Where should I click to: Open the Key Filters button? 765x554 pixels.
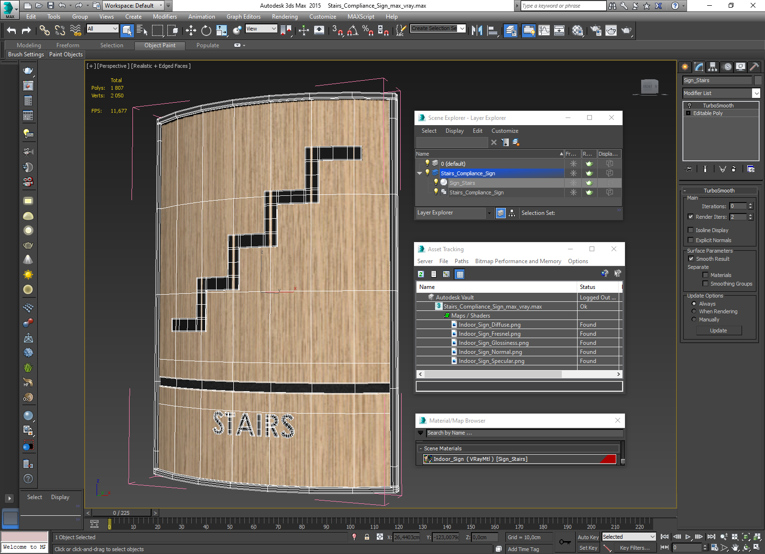point(635,548)
